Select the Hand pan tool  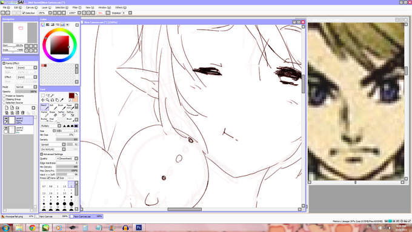click(57, 100)
